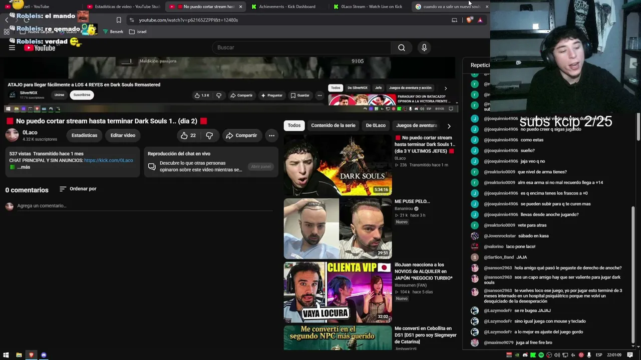Image resolution: width=641 pixels, height=360 pixels.
Task: Select the Juegos de aventura chip
Action: pos(417,125)
